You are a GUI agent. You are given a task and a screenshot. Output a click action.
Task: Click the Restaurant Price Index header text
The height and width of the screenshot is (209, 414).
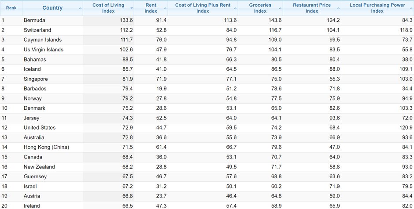pyautogui.click(x=312, y=8)
